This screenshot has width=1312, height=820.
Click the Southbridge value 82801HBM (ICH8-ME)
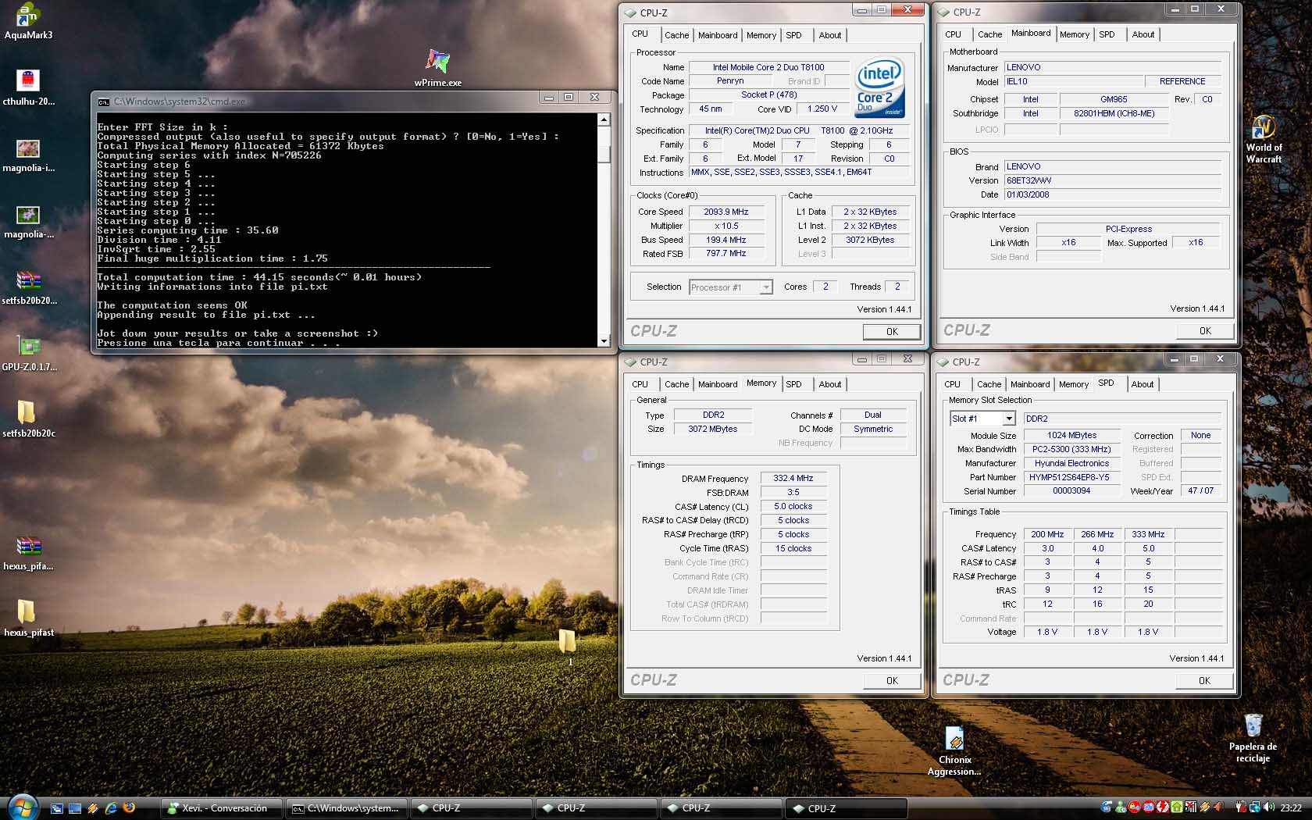1113,113
